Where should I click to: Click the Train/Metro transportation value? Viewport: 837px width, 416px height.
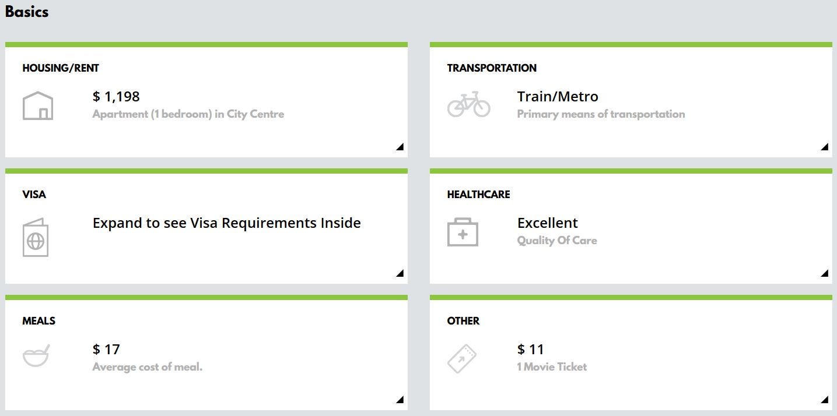point(558,97)
